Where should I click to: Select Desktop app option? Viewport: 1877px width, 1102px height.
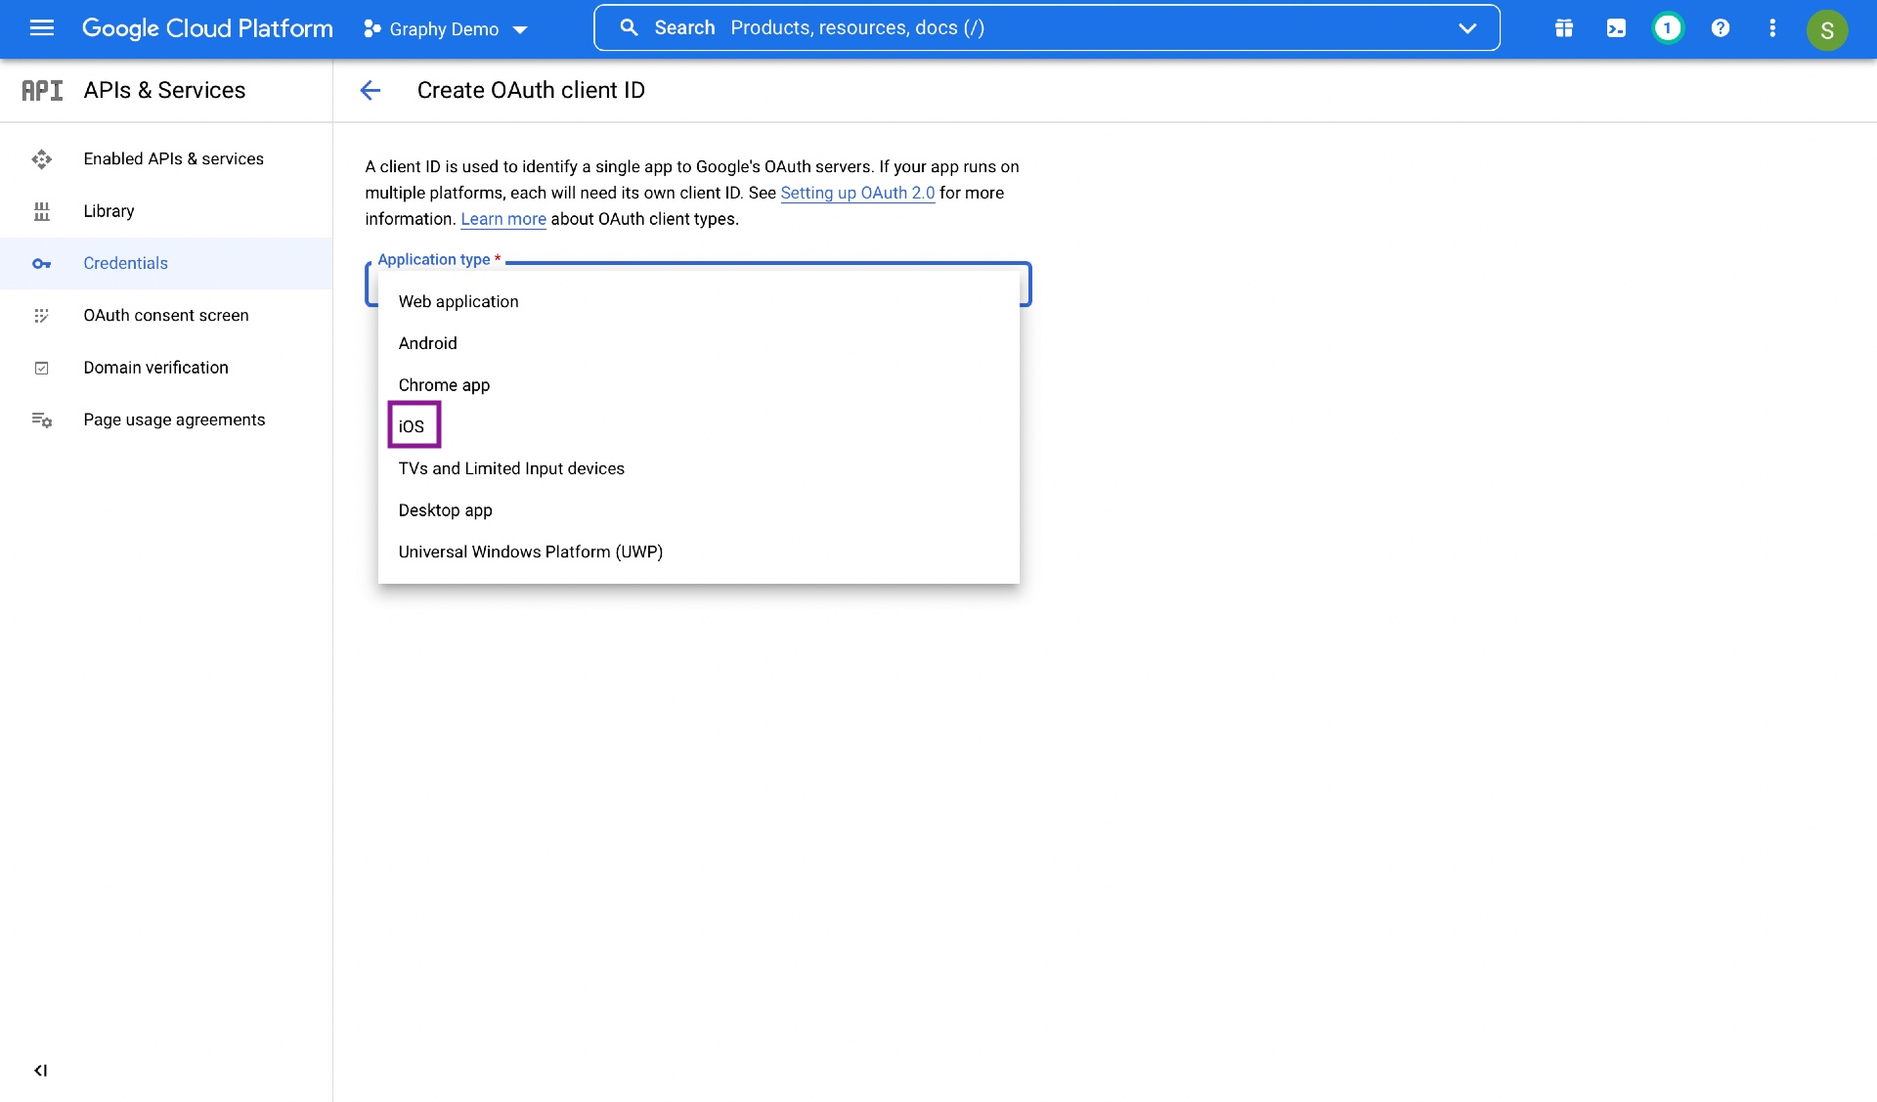pos(446,510)
